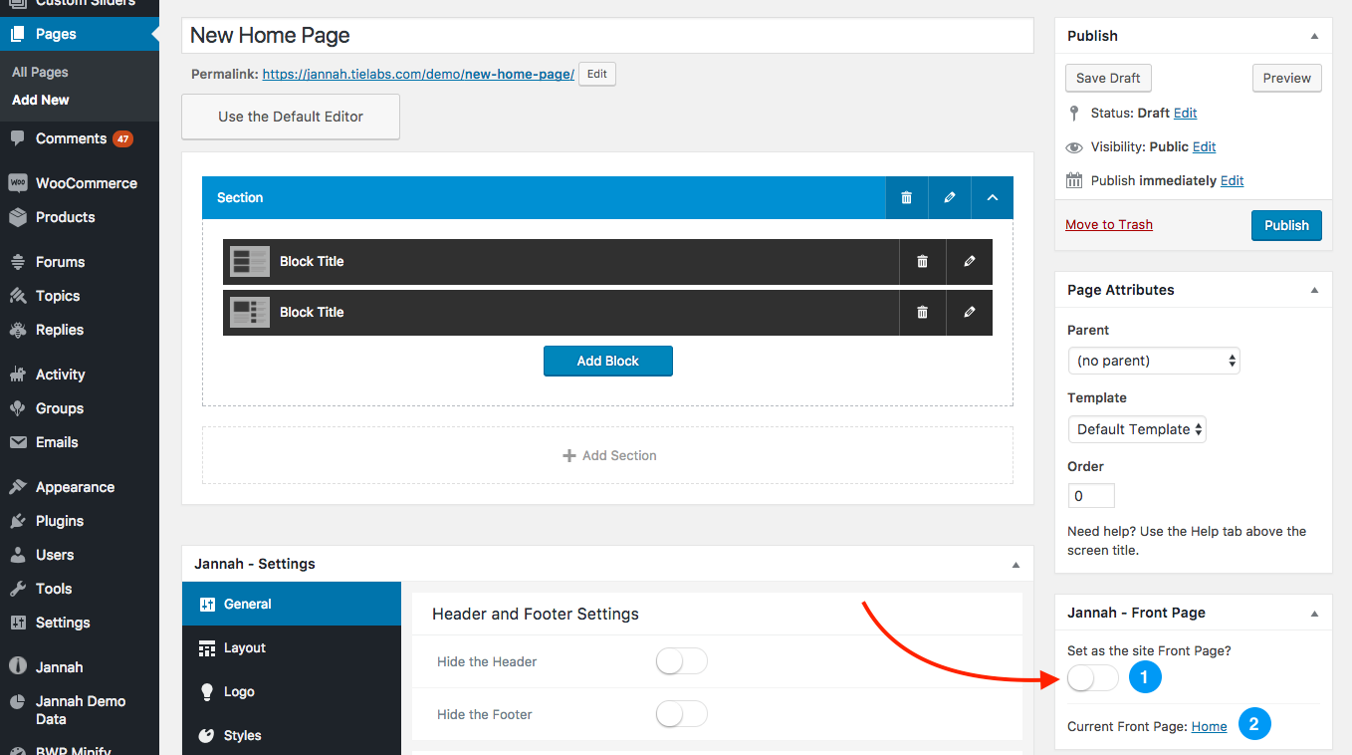This screenshot has height=755, width=1352.
Task: Delete the Section using its trash icon
Action: click(906, 197)
